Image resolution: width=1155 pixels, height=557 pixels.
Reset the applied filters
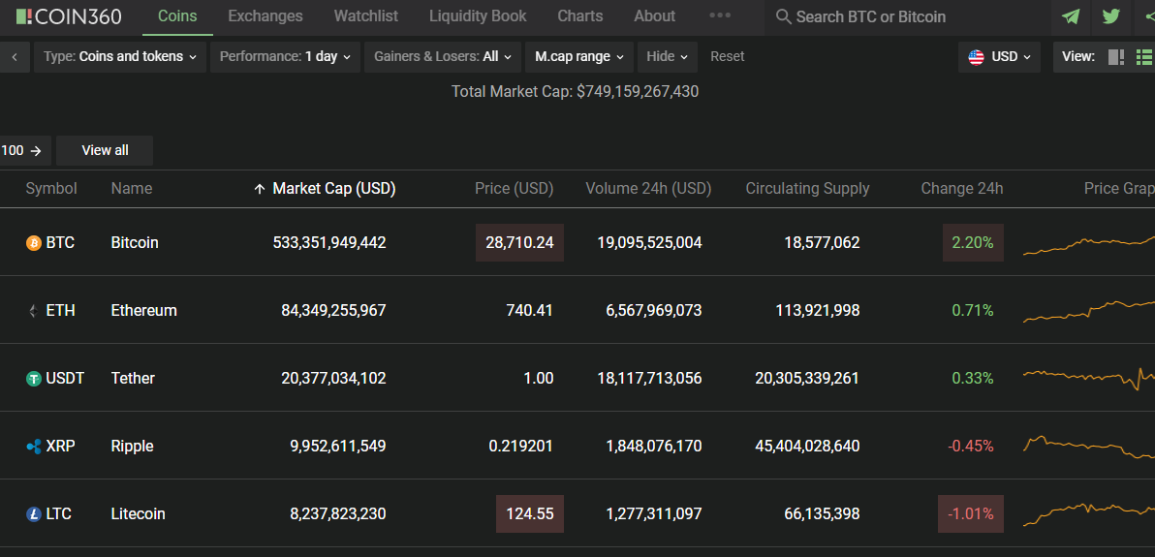click(727, 57)
